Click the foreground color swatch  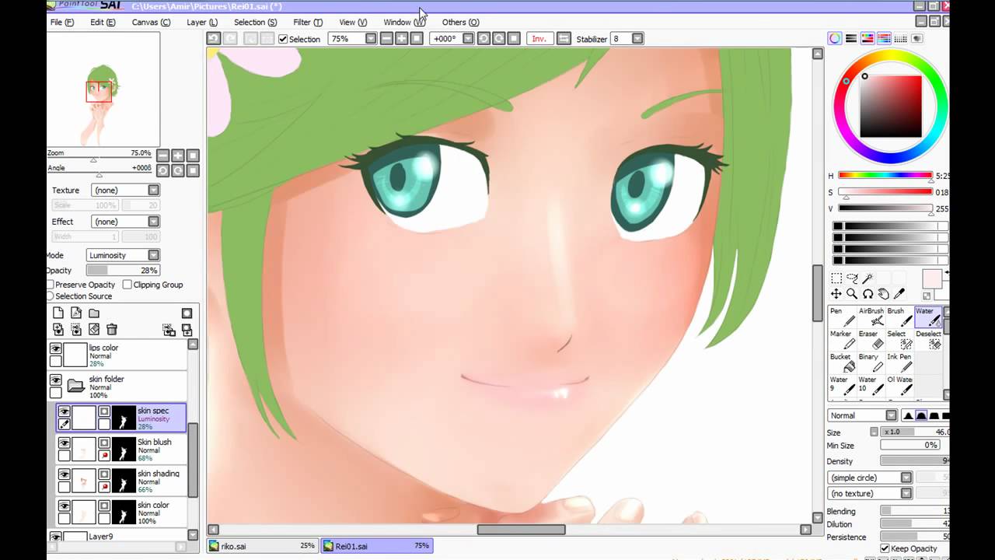pos(932,279)
